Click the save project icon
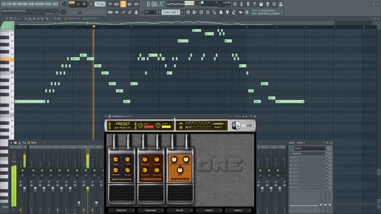This screenshot has width=381, height=214. tap(261, 4)
